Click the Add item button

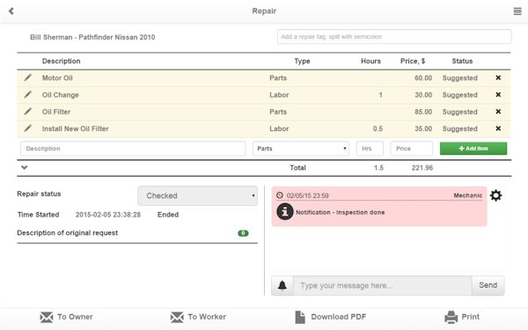tap(473, 149)
